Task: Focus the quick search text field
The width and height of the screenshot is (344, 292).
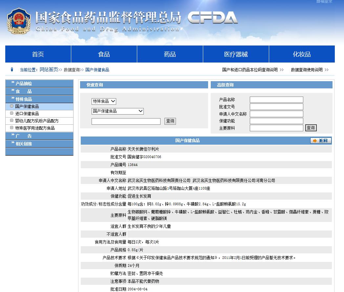Action: [x=126, y=121]
